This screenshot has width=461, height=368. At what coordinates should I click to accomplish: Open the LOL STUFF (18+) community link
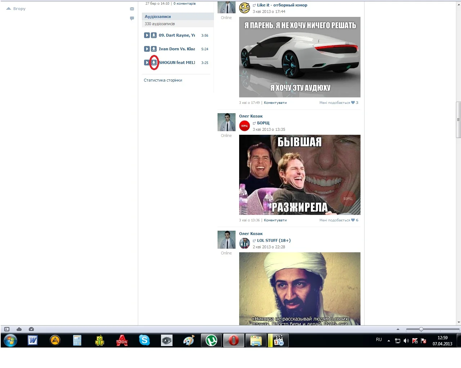(x=274, y=240)
